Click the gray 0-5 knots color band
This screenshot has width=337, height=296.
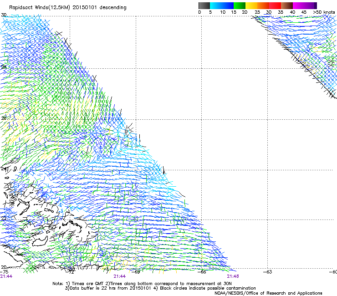point(204,5)
